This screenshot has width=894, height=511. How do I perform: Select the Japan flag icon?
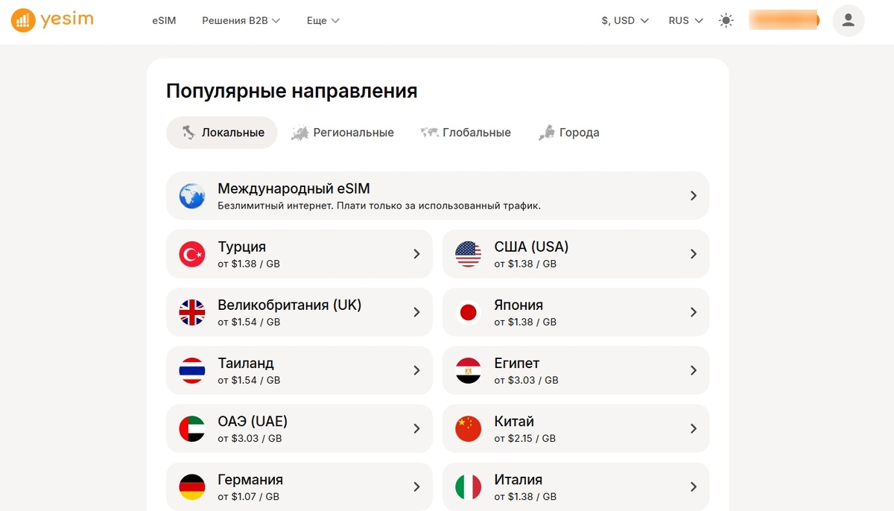(469, 312)
